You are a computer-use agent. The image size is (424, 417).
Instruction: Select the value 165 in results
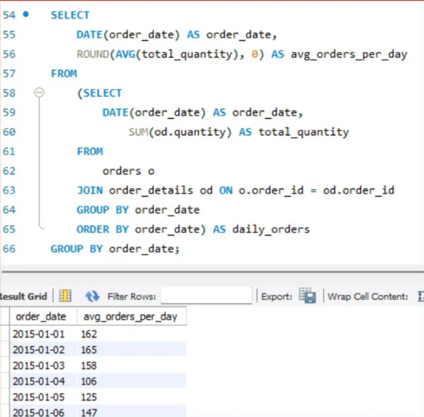[x=89, y=350]
